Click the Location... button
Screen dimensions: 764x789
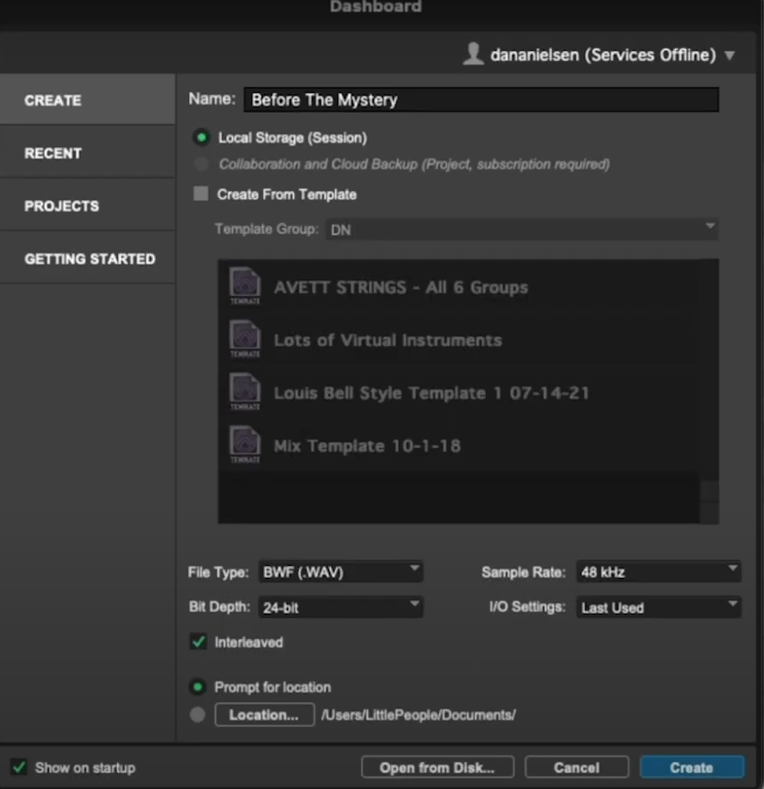click(x=264, y=715)
